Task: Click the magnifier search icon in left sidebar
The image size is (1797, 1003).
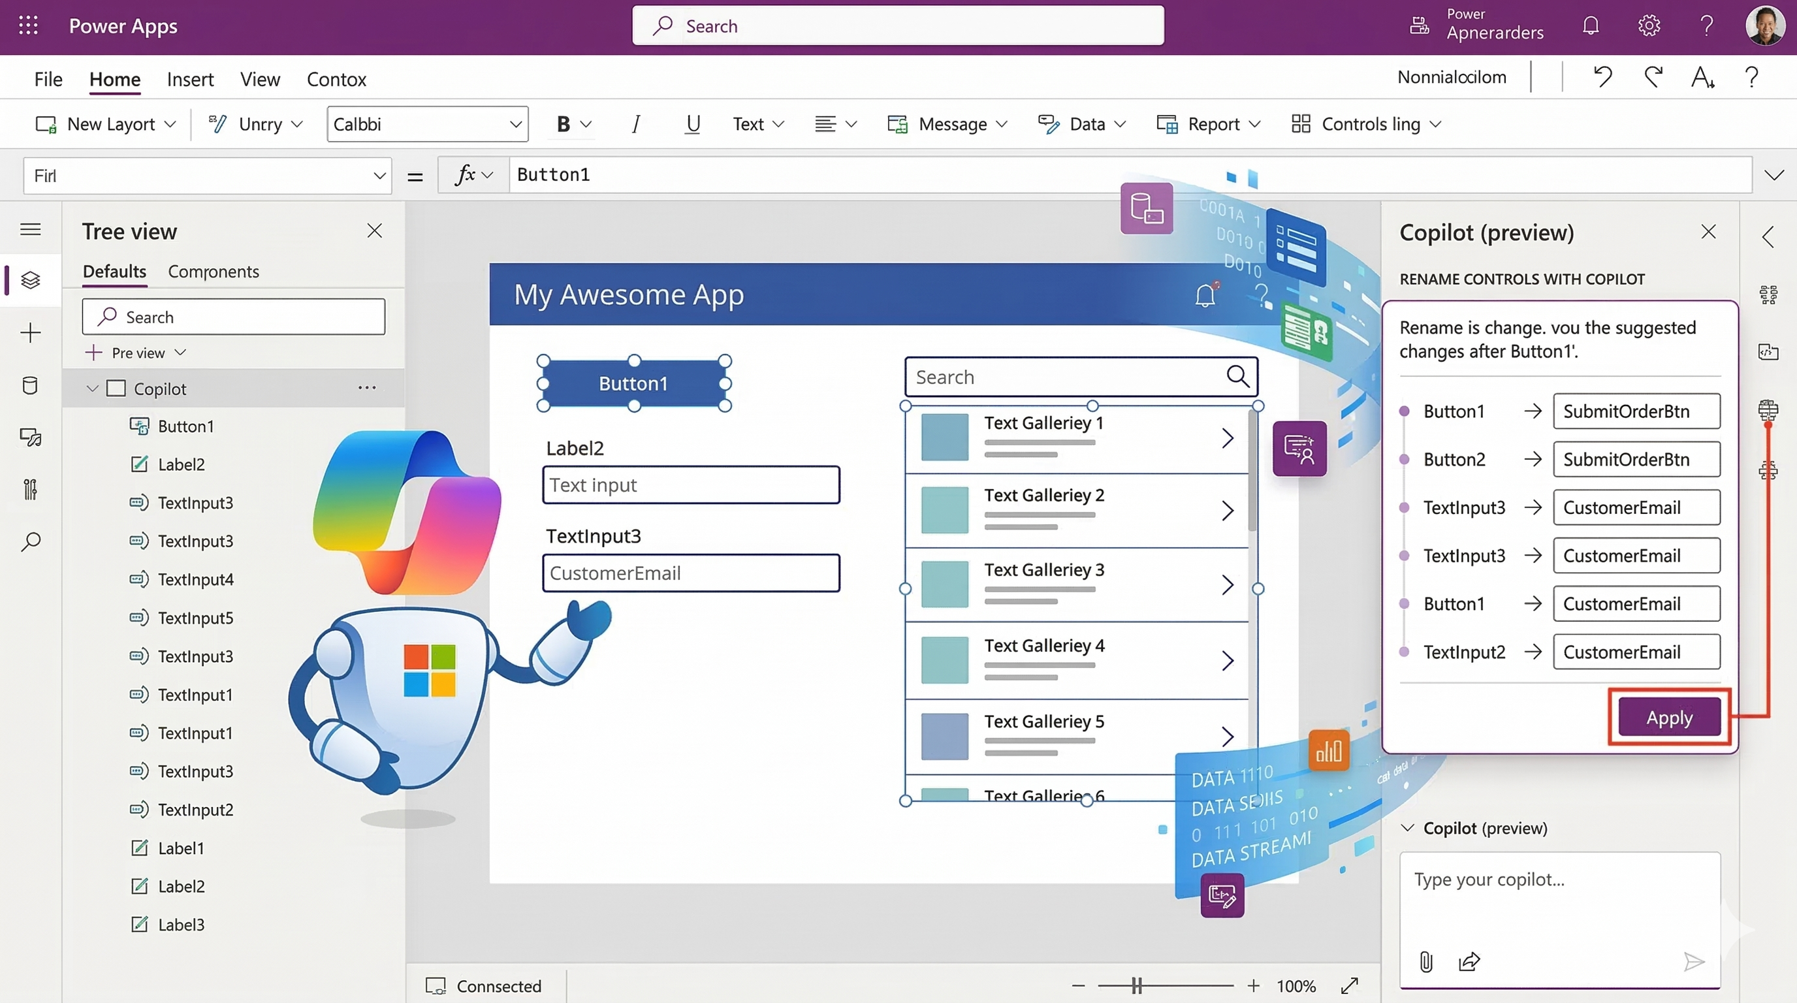Action: [30, 542]
